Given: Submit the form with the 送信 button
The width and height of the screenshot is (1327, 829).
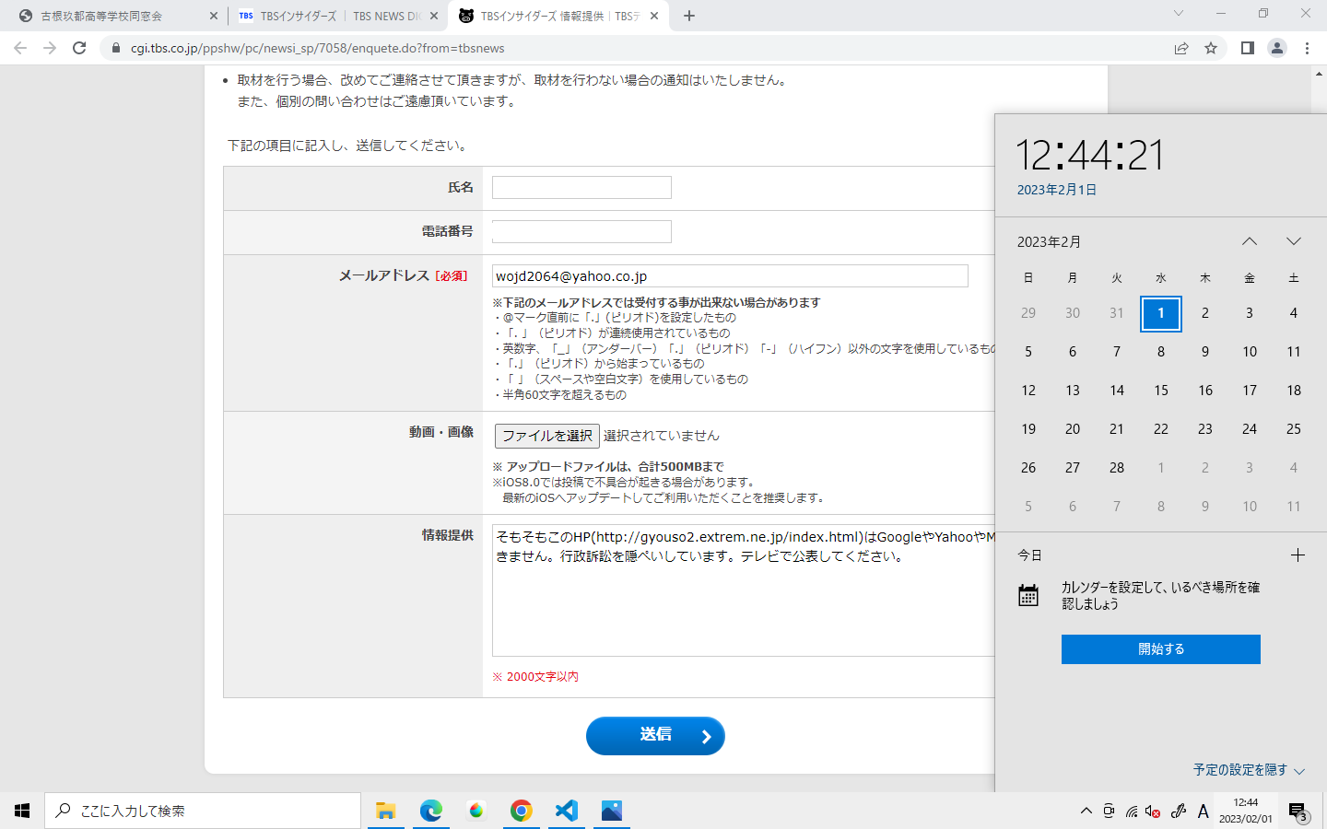Looking at the screenshot, I should click(655, 736).
